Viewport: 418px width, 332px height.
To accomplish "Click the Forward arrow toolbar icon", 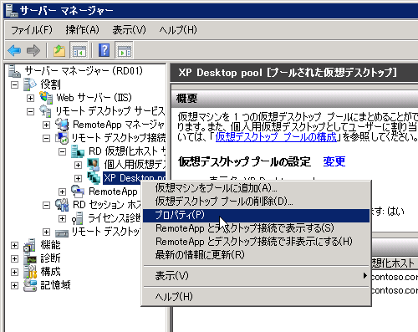I will [33, 51].
